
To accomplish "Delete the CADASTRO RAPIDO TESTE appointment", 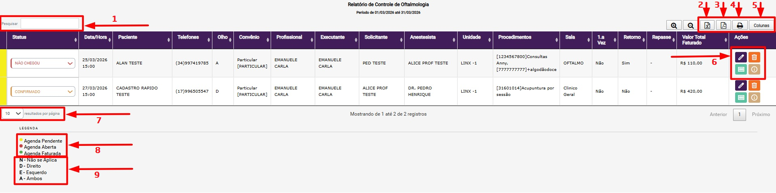I will point(754,85).
